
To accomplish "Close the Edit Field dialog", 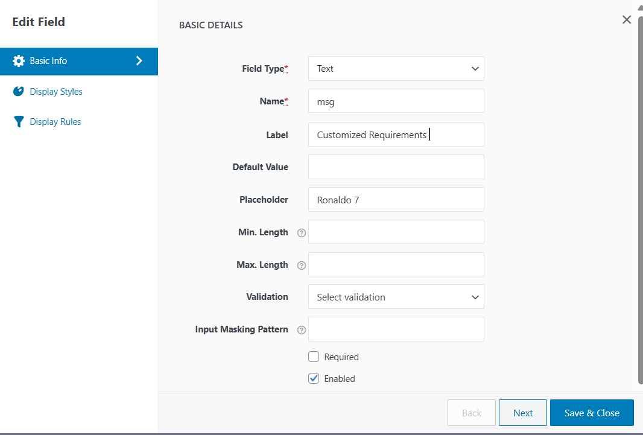I will pyautogui.click(x=626, y=19).
